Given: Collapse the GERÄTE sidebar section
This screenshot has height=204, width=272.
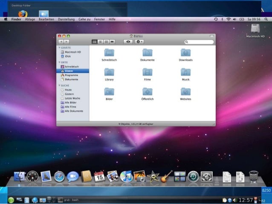Looking at the screenshot, I should click(x=59, y=48).
